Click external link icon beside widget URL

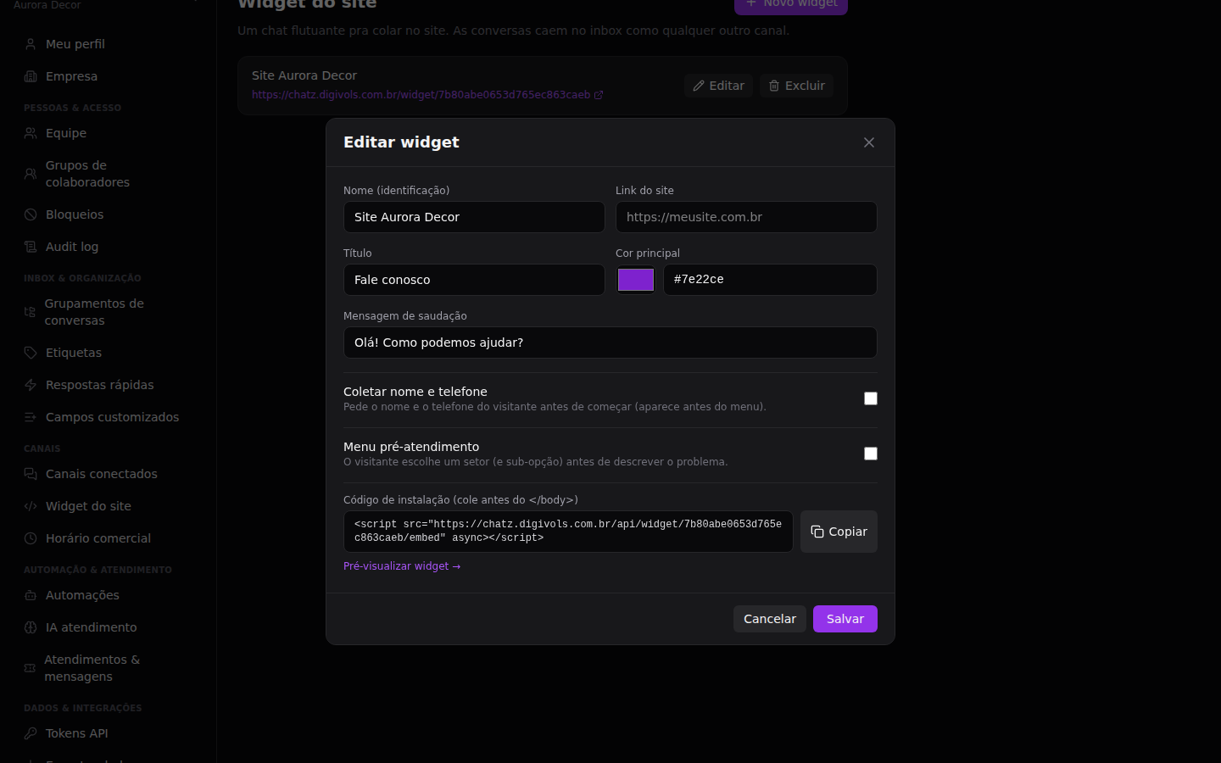(599, 95)
